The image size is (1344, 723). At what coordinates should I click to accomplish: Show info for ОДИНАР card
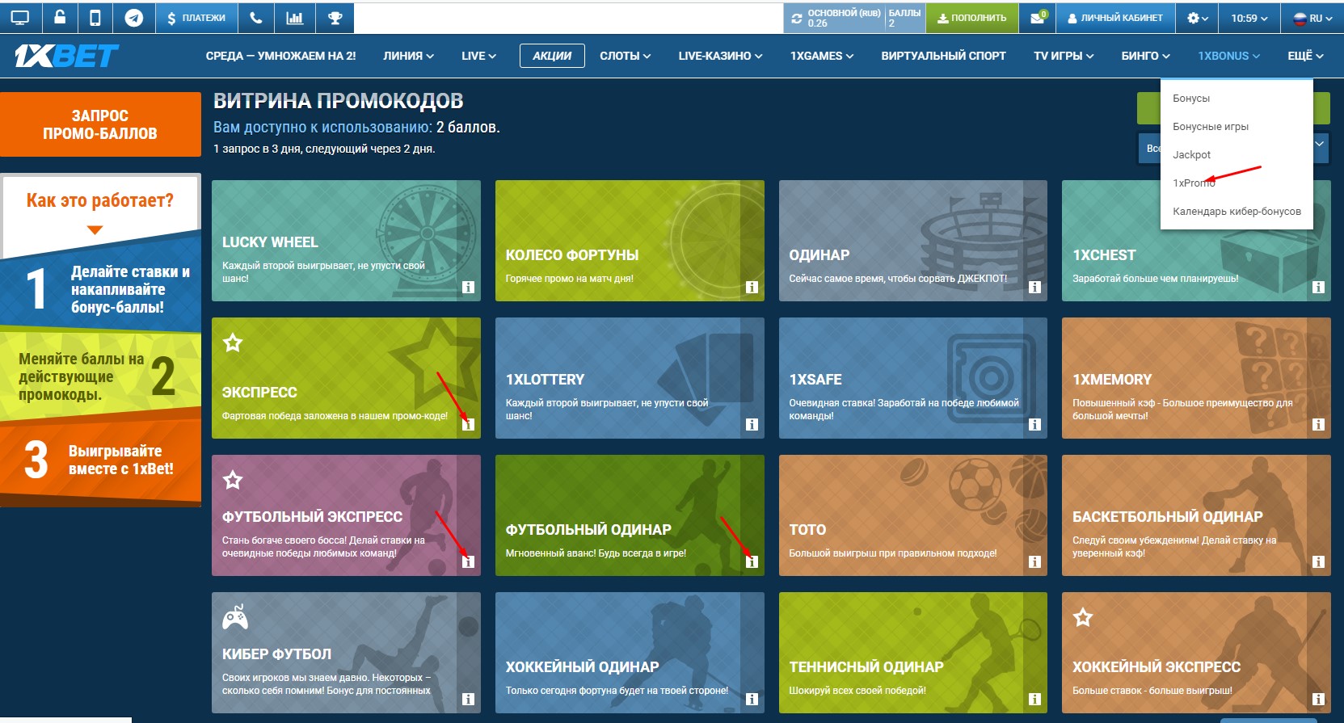tap(1034, 287)
